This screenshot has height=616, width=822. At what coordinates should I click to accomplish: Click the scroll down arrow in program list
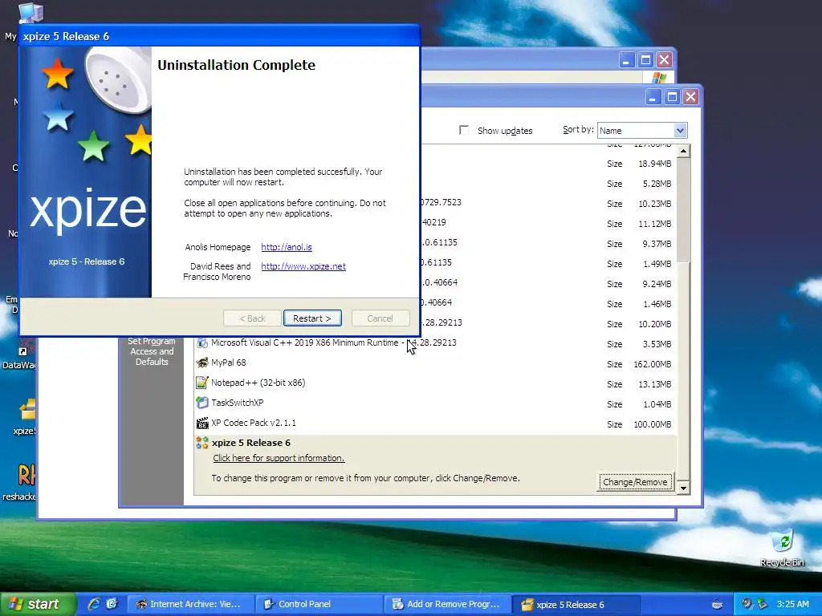(683, 488)
